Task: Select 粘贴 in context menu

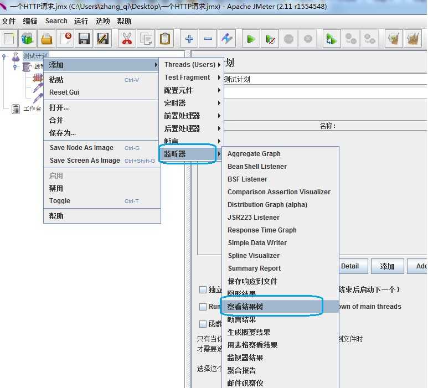Action: [x=102, y=80]
